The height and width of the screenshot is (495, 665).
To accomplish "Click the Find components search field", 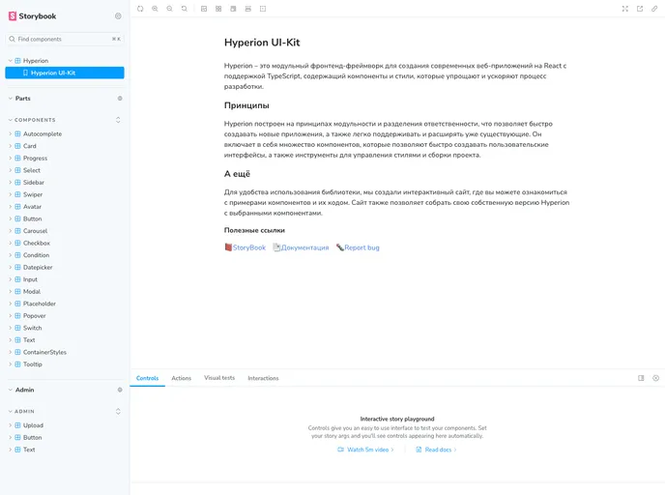I will (x=60, y=39).
